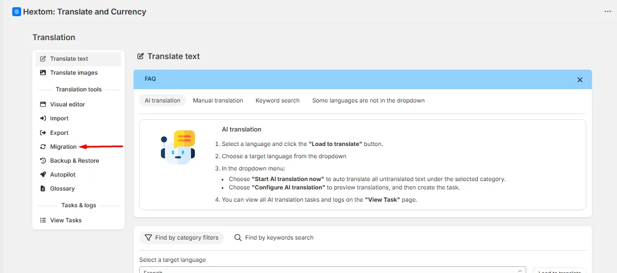Image resolution: width=617 pixels, height=273 pixels.
Task: Click the Hextom app globe icon
Action: click(x=17, y=12)
